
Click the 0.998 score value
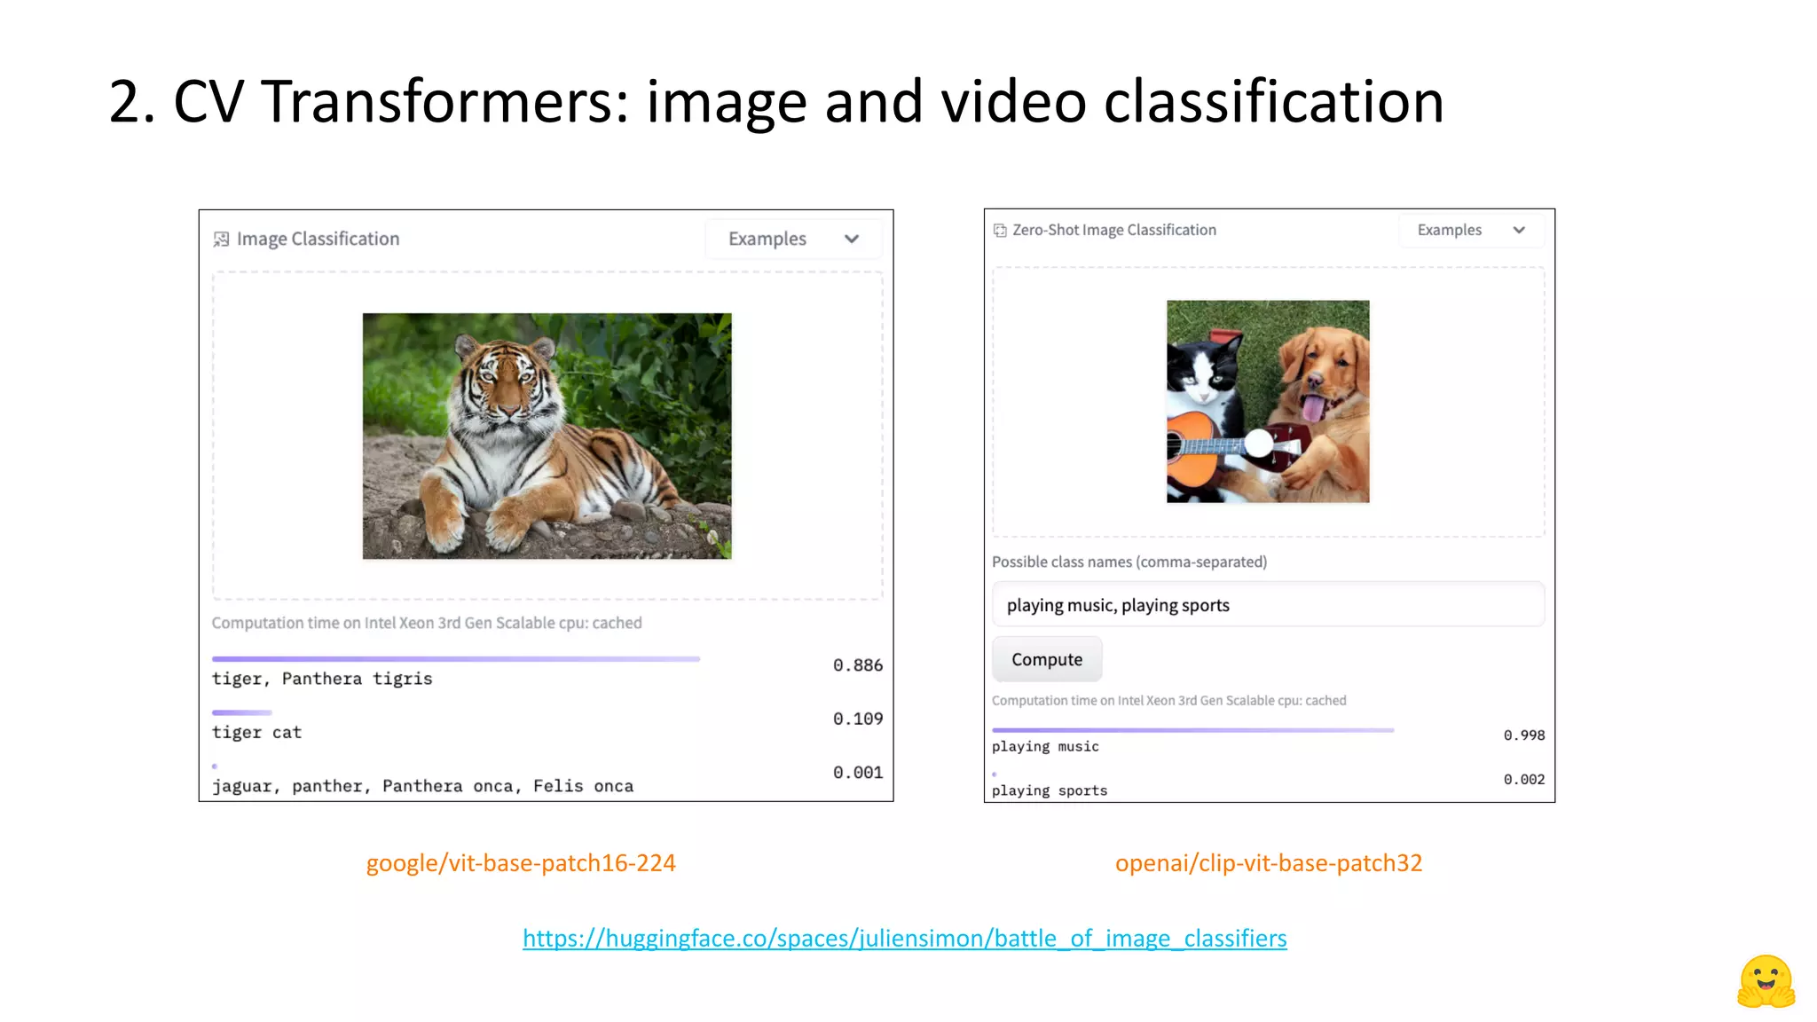pyautogui.click(x=1524, y=735)
